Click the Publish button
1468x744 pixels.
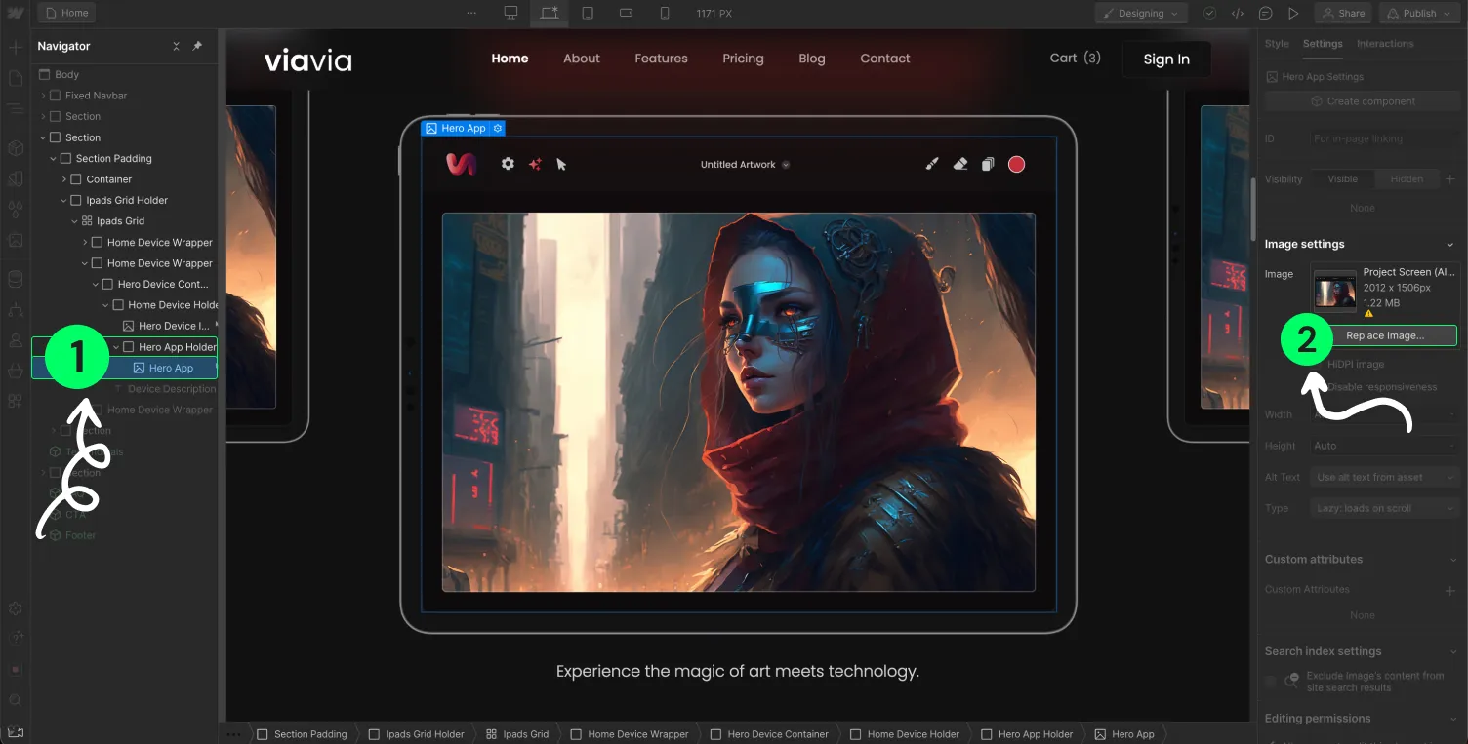click(x=1418, y=13)
